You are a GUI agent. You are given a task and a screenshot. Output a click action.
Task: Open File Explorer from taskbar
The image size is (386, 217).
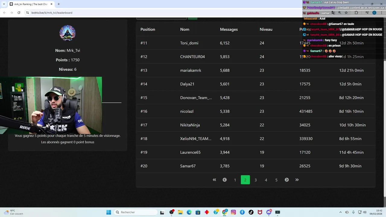point(180,212)
